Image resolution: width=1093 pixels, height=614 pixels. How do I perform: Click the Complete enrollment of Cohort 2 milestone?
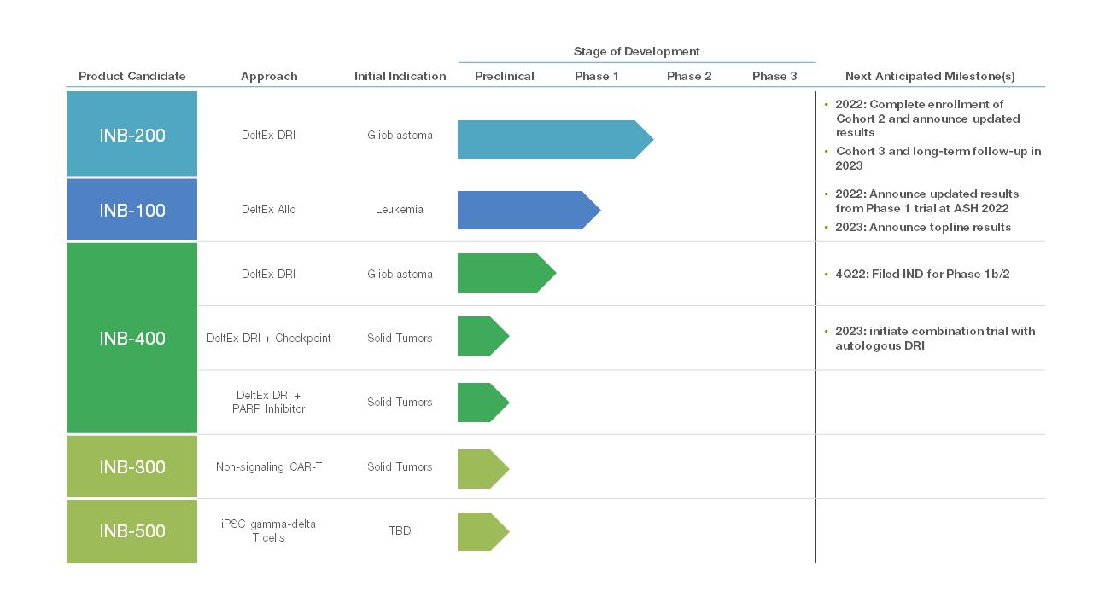pos(927,119)
